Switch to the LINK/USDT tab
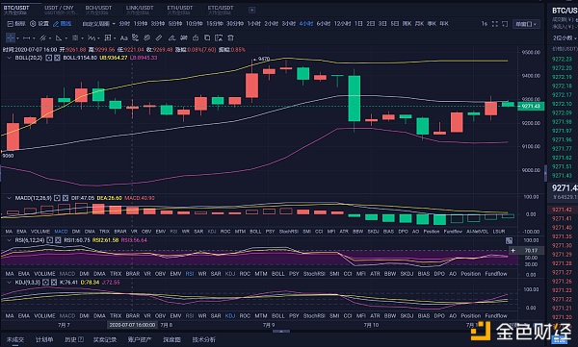This screenshot has width=578, height=347. 140,10
